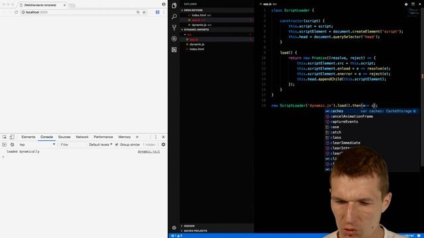Open DevTools customize kebab menu
This screenshot has width=424, height=238.
tap(156, 137)
